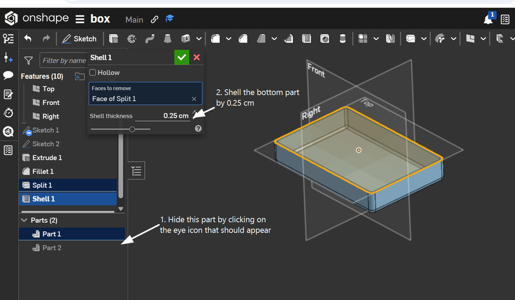Select the Extrude tool

(113, 39)
